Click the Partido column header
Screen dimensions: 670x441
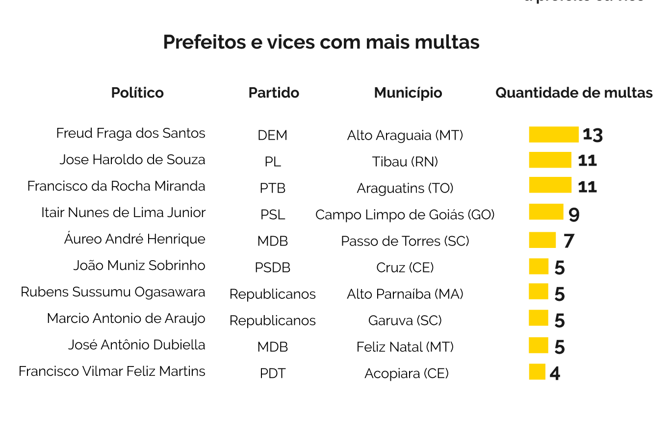(x=274, y=93)
